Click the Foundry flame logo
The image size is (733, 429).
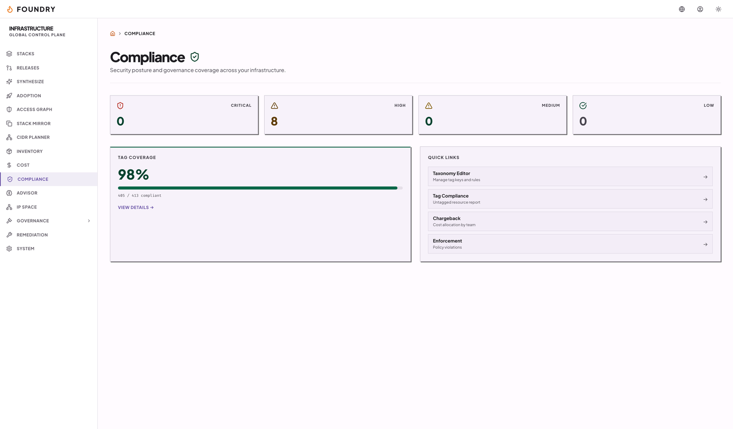pos(10,9)
